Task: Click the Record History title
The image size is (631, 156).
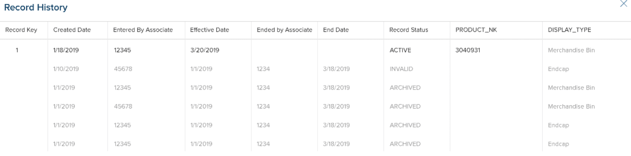Action: 36,8
